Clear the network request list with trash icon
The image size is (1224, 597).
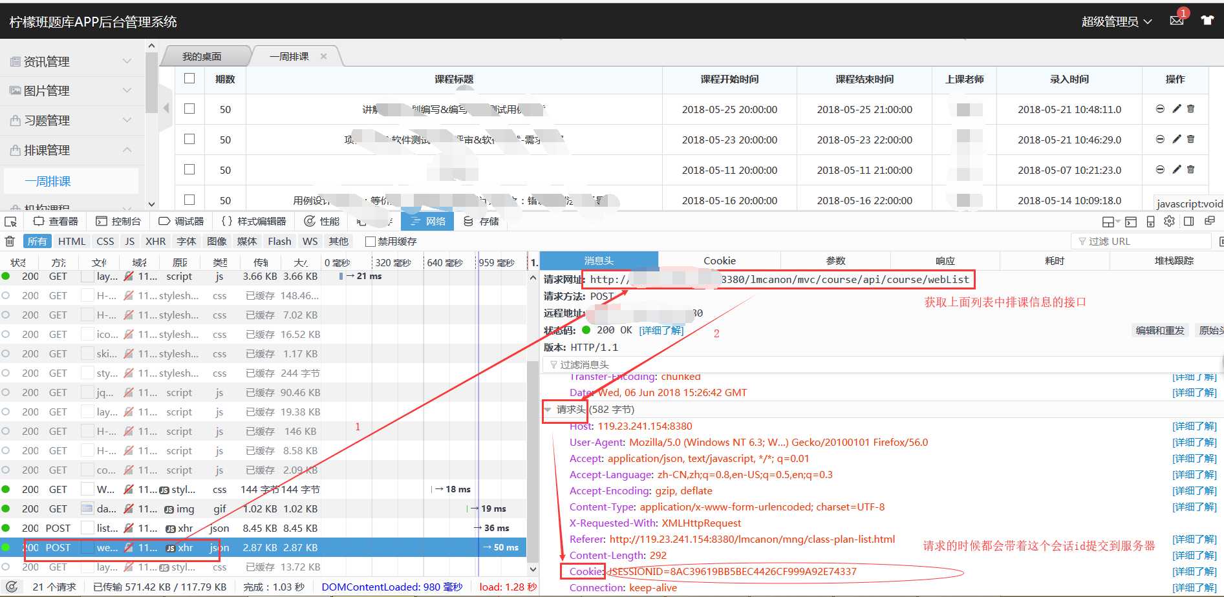coord(10,241)
